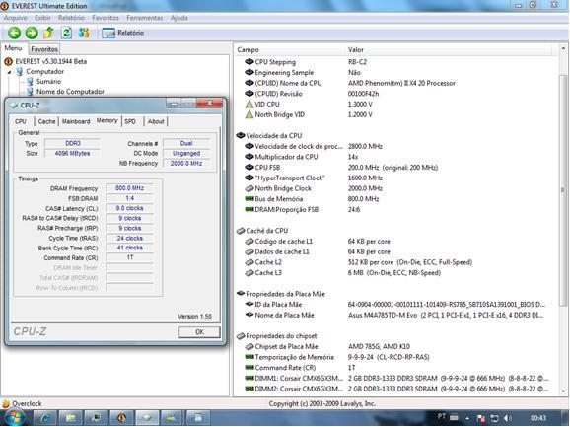Open the Relatório report button

[x=123, y=33]
